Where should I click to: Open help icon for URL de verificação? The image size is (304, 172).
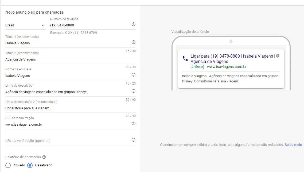point(134,140)
